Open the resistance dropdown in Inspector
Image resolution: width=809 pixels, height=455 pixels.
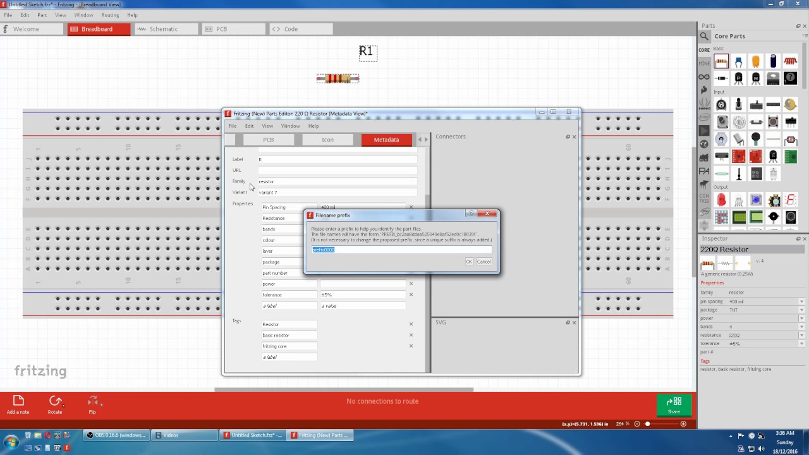point(801,335)
